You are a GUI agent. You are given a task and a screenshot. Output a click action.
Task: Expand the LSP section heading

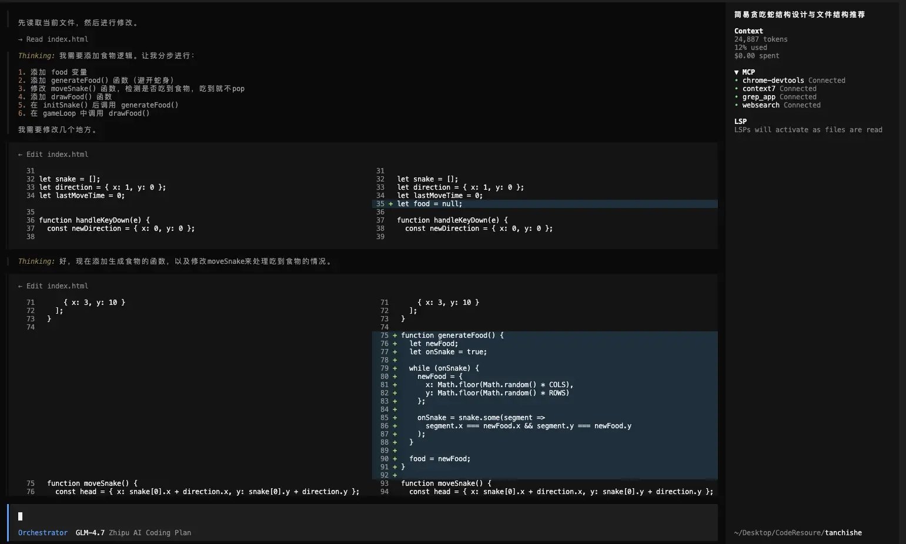point(740,122)
